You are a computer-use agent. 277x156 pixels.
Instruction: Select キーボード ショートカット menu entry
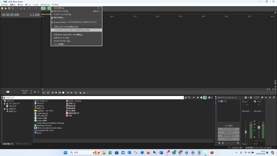tap(77, 15)
